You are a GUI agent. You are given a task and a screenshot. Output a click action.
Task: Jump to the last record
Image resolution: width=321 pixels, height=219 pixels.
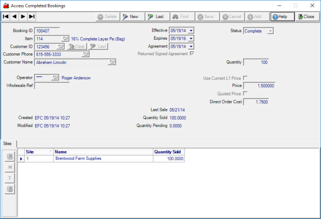pyautogui.click(x=31, y=17)
